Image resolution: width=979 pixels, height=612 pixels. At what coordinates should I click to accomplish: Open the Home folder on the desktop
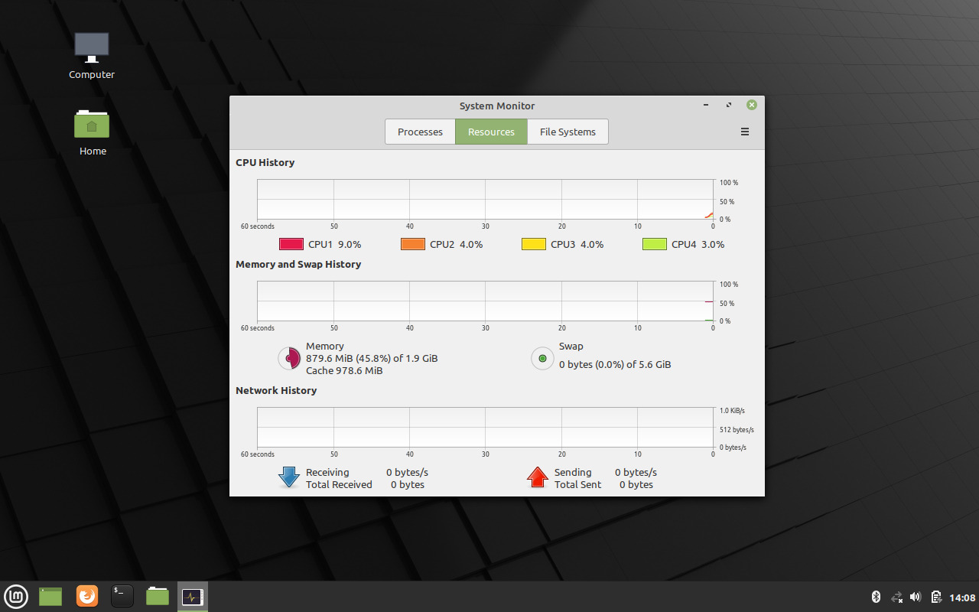pos(92,130)
